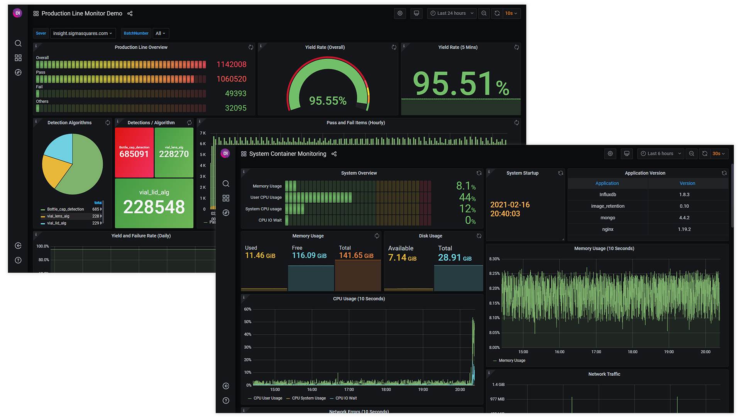Expand the insight.sigmasquares.com server dropdown
Viewport: 741px width, 417px height.
83,33
